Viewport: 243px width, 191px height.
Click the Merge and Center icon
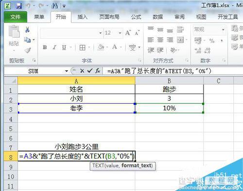pyautogui.click(x=180, y=40)
